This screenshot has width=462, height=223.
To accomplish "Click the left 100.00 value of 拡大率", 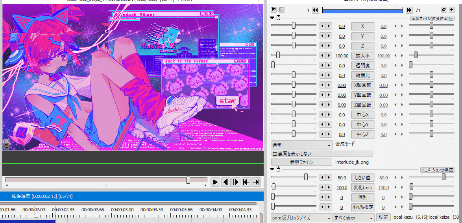I will click(x=342, y=56).
